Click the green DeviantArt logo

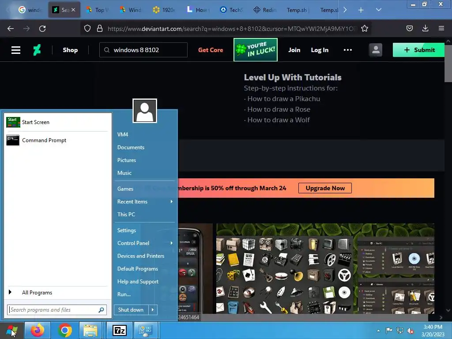pyautogui.click(x=37, y=50)
